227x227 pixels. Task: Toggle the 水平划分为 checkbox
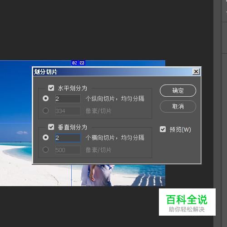(x=51, y=88)
